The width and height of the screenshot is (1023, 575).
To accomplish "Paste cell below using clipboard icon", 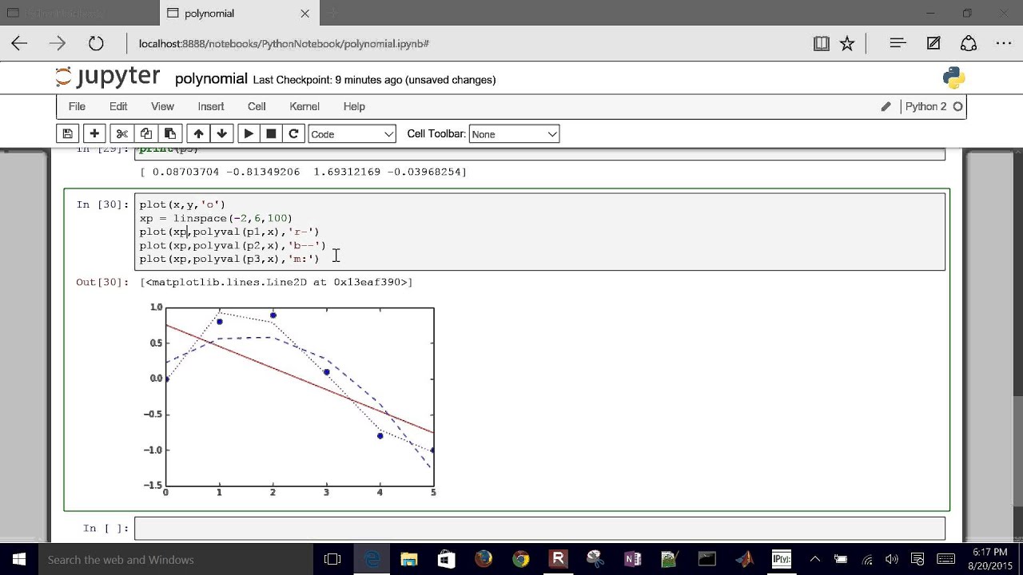I will click(169, 134).
